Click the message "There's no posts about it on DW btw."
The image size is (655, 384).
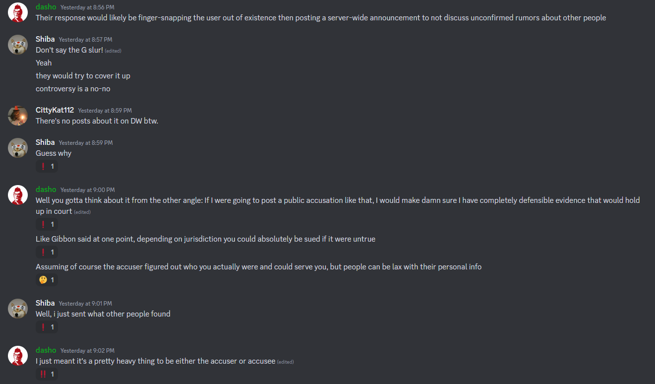[97, 121]
